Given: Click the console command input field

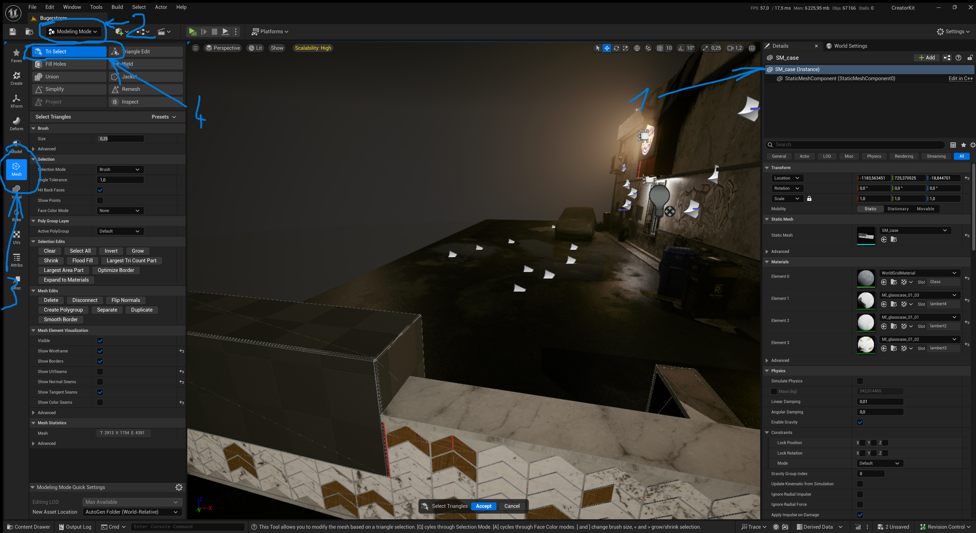Looking at the screenshot, I should point(188,527).
